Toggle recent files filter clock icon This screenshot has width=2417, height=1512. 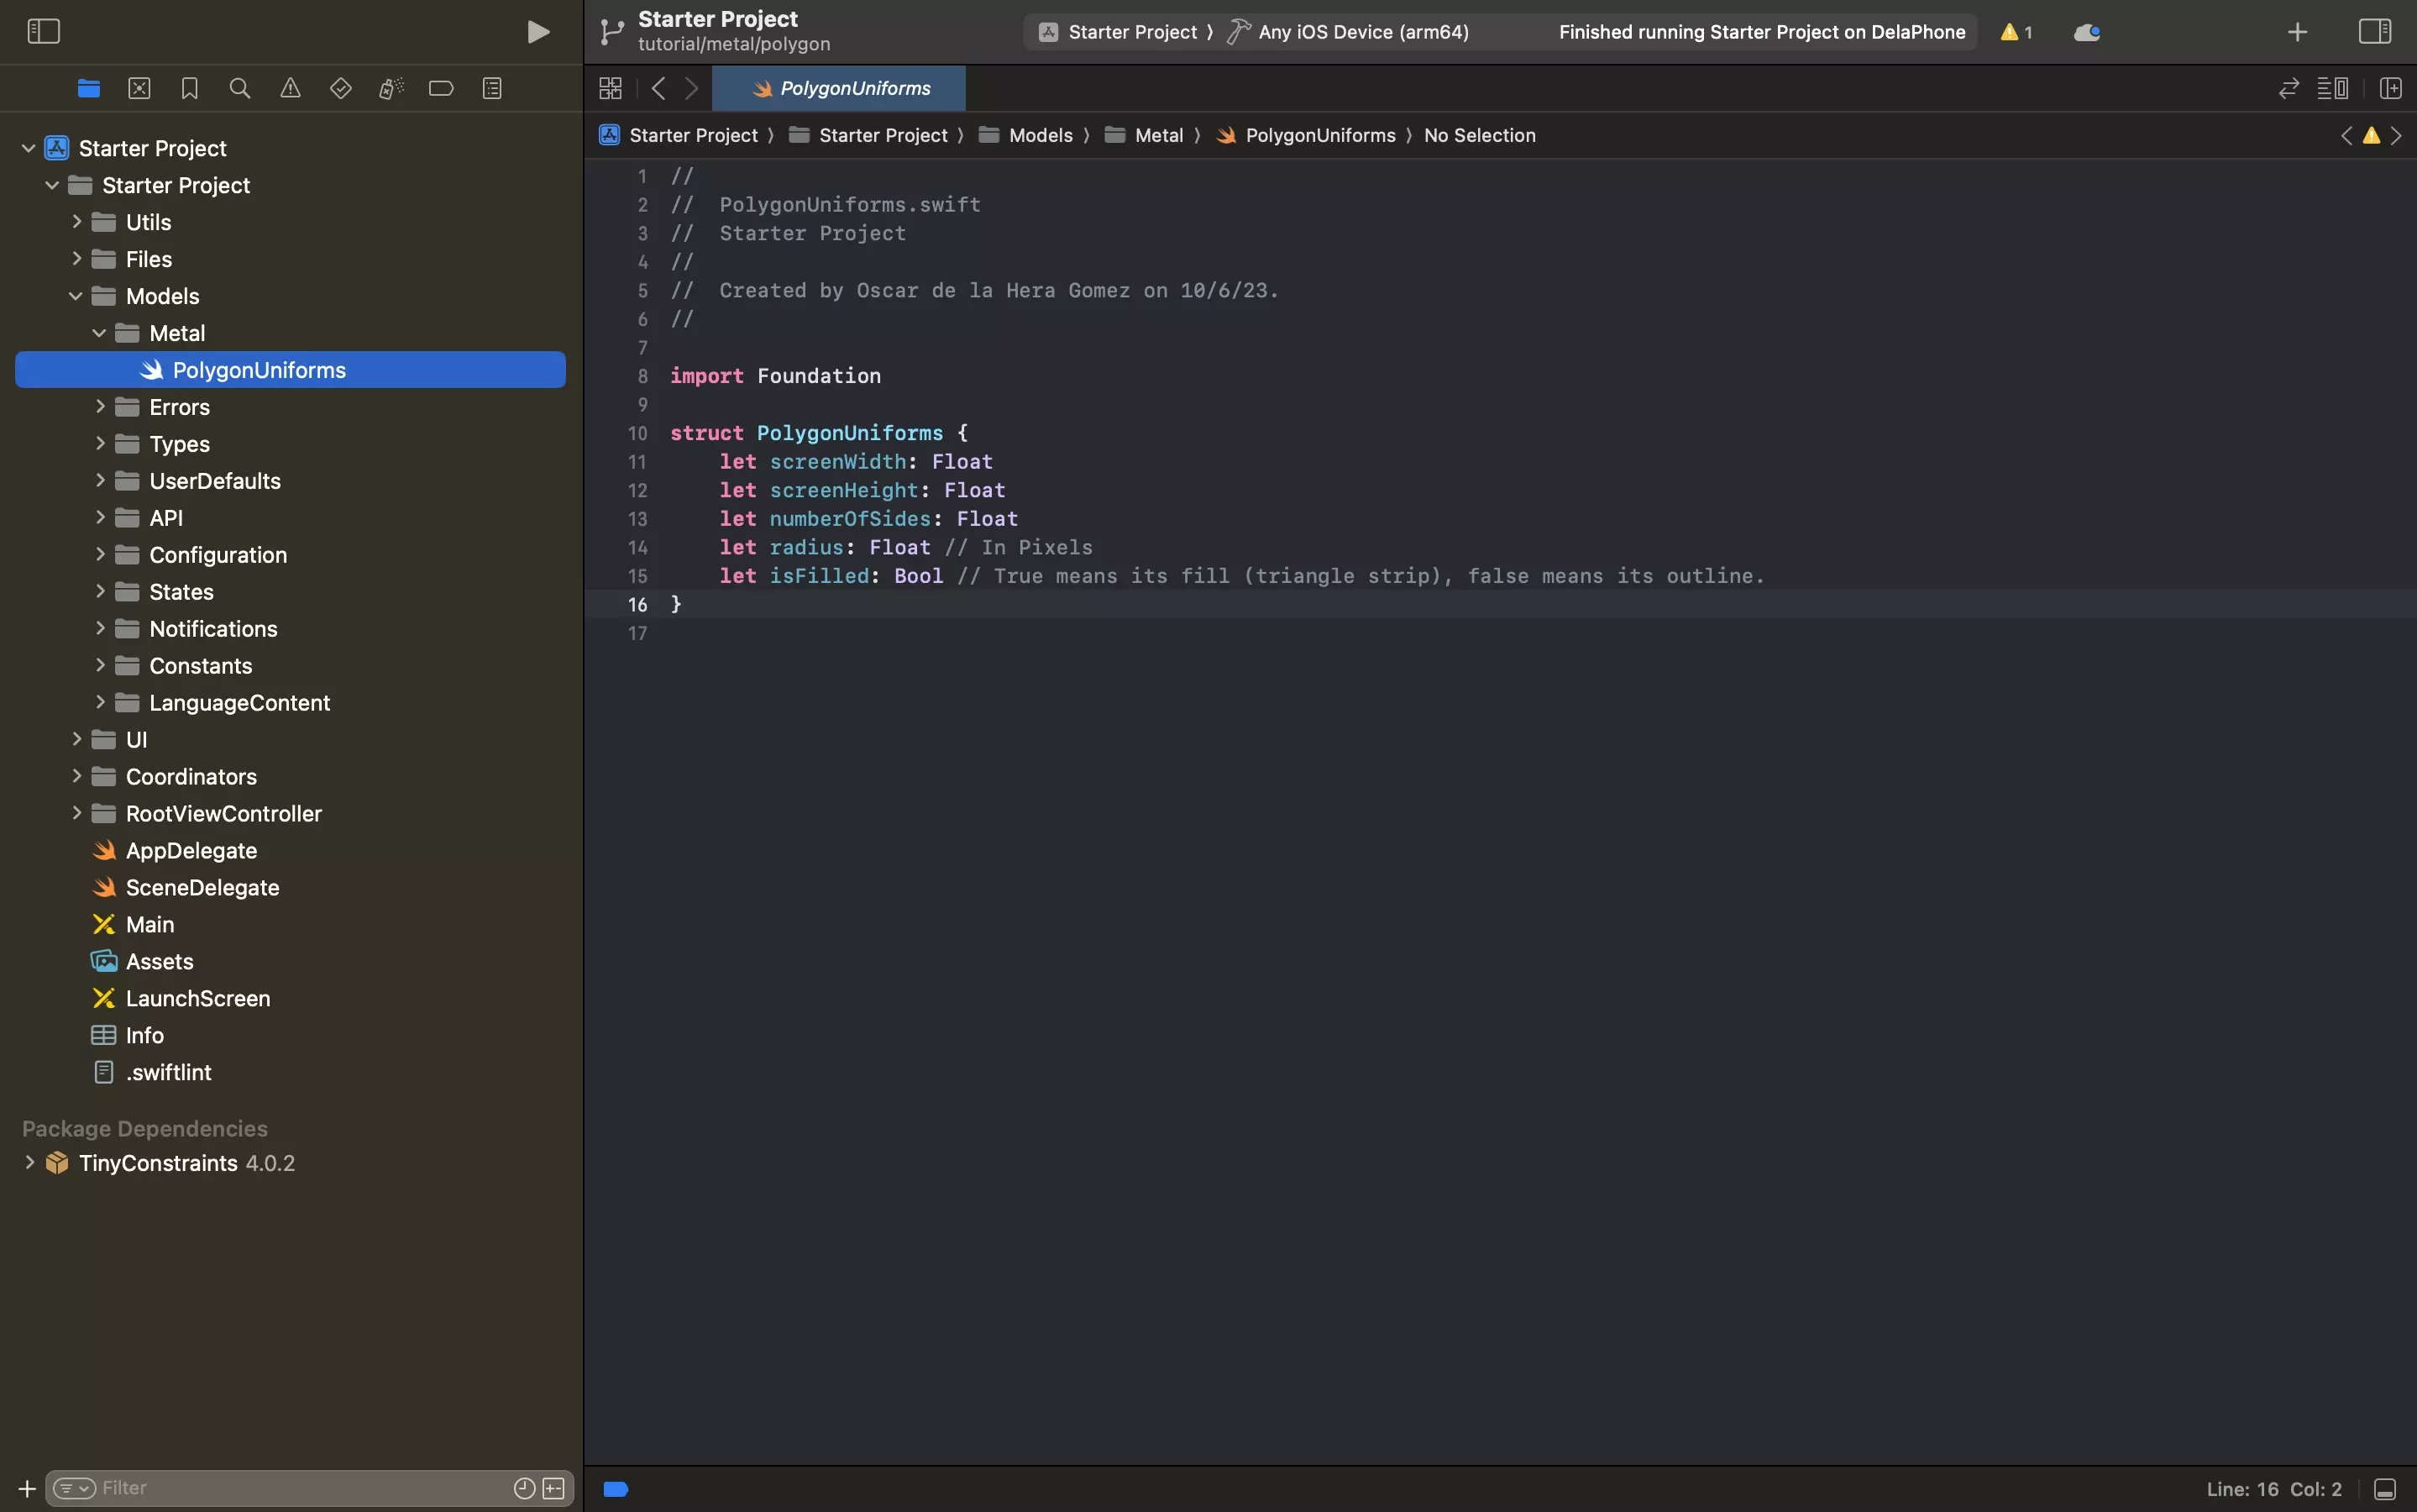pos(524,1488)
